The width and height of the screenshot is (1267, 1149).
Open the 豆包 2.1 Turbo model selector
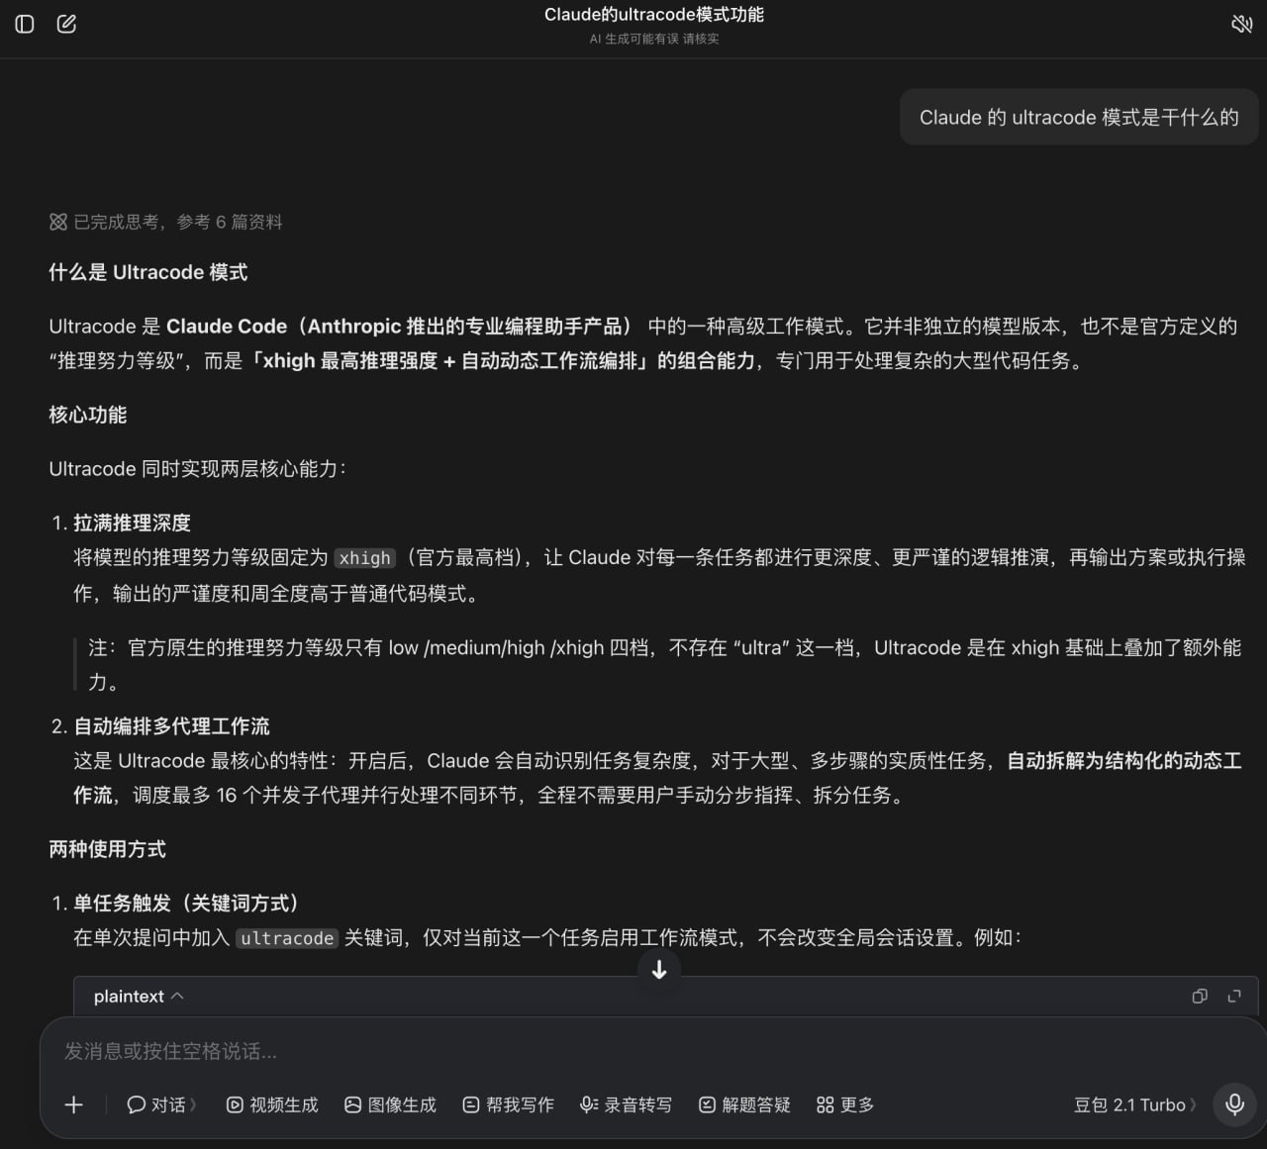point(1134,1104)
